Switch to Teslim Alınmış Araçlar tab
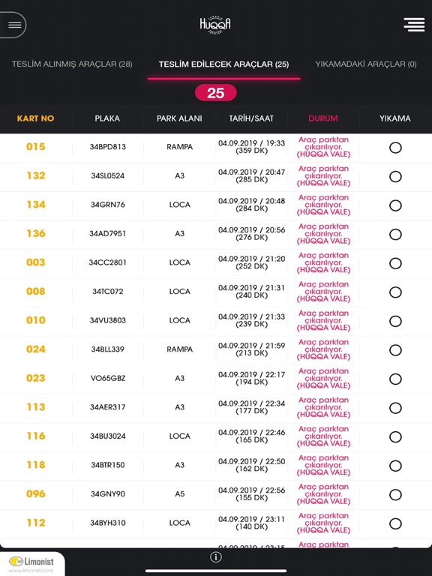This screenshot has height=576, width=432. 72,64
